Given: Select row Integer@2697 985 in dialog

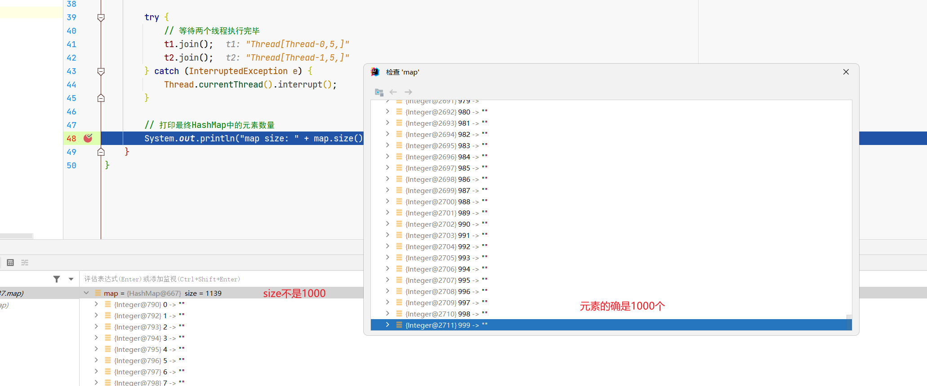Looking at the screenshot, I should coord(609,168).
